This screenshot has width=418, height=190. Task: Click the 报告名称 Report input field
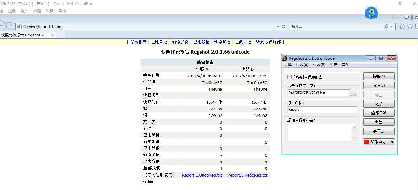tap(322, 110)
